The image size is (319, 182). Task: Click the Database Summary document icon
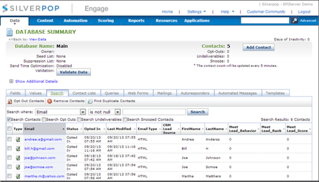pos(9,33)
